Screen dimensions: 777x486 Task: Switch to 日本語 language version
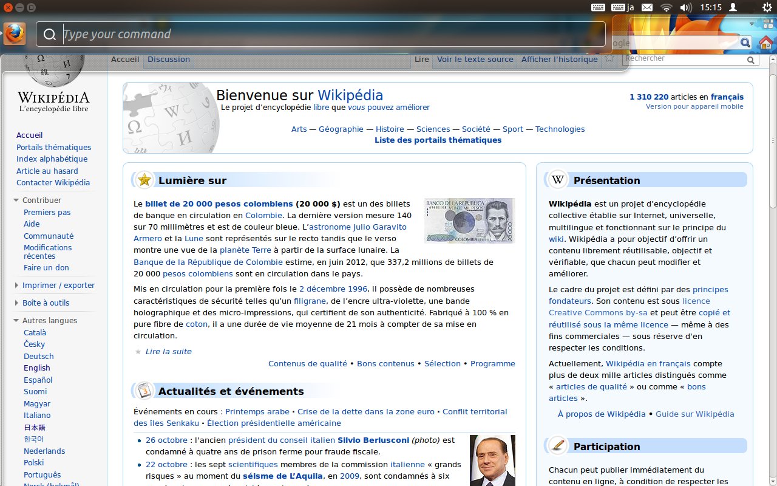pos(35,427)
